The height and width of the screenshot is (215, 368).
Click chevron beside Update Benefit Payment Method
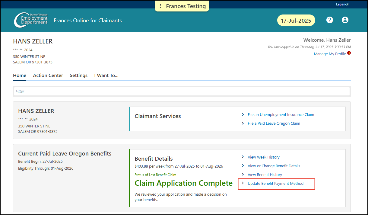(x=243, y=183)
